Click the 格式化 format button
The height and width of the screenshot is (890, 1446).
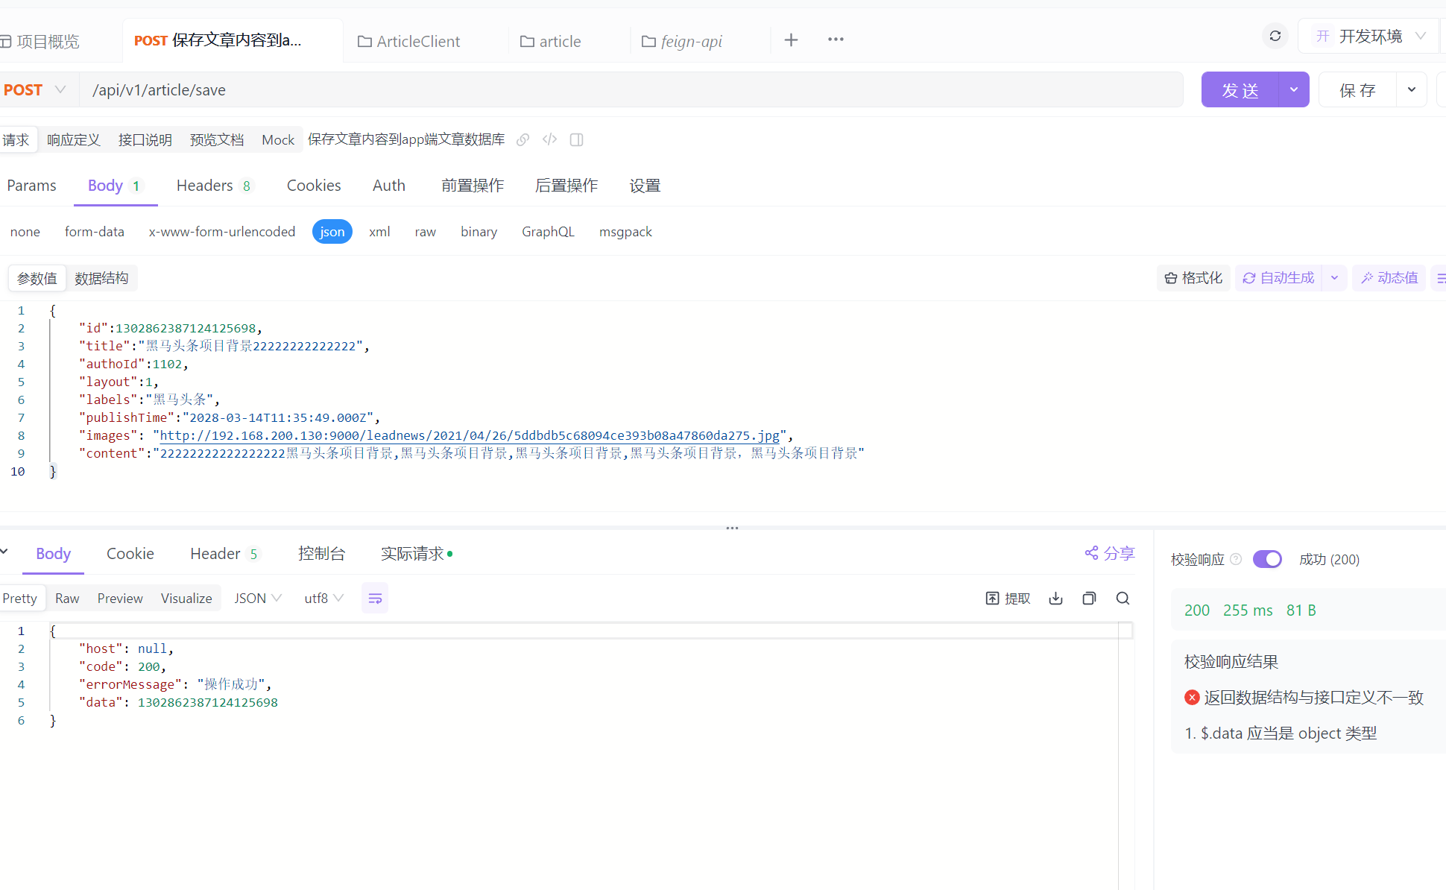click(1193, 278)
